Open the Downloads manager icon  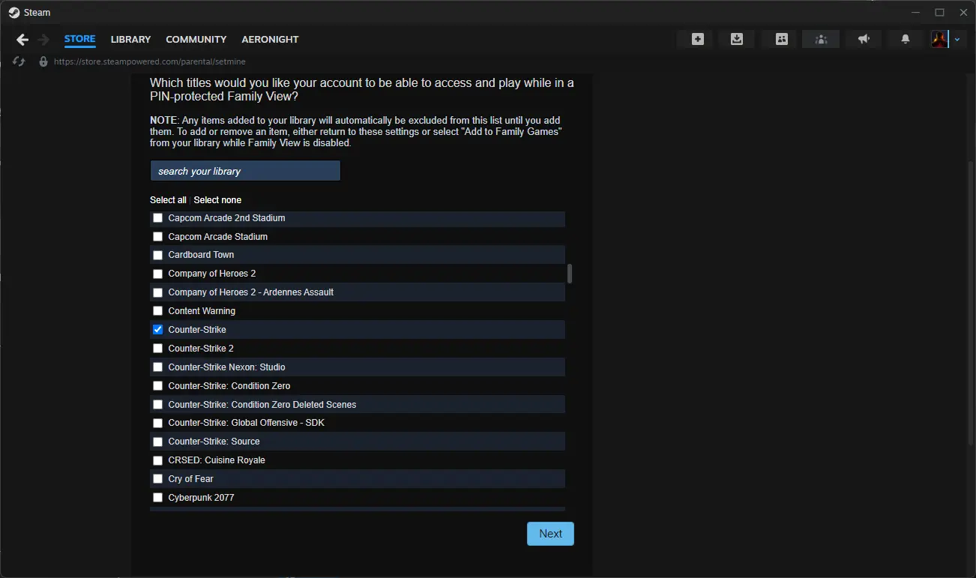pyautogui.click(x=737, y=39)
